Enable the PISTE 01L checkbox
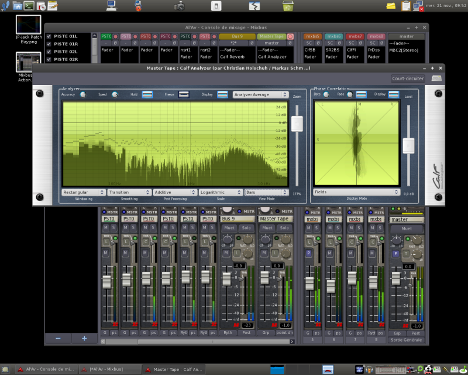This screenshot has width=468, height=375. tap(49, 36)
